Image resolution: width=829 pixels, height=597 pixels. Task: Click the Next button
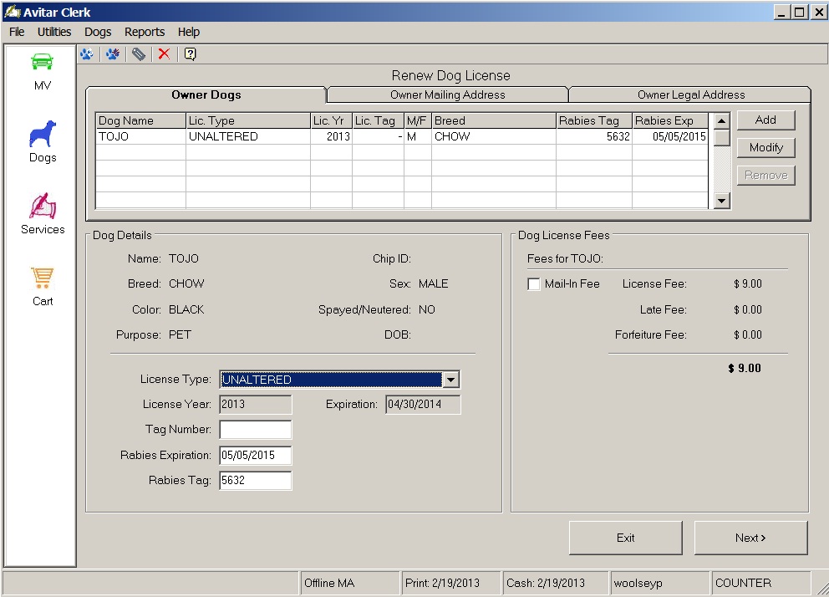pyautogui.click(x=750, y=538)
